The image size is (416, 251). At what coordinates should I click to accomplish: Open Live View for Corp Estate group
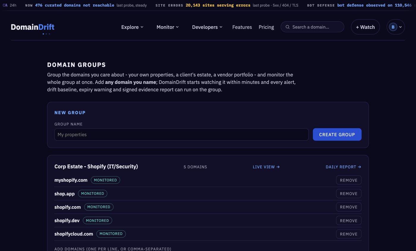(x=266, y=167)
